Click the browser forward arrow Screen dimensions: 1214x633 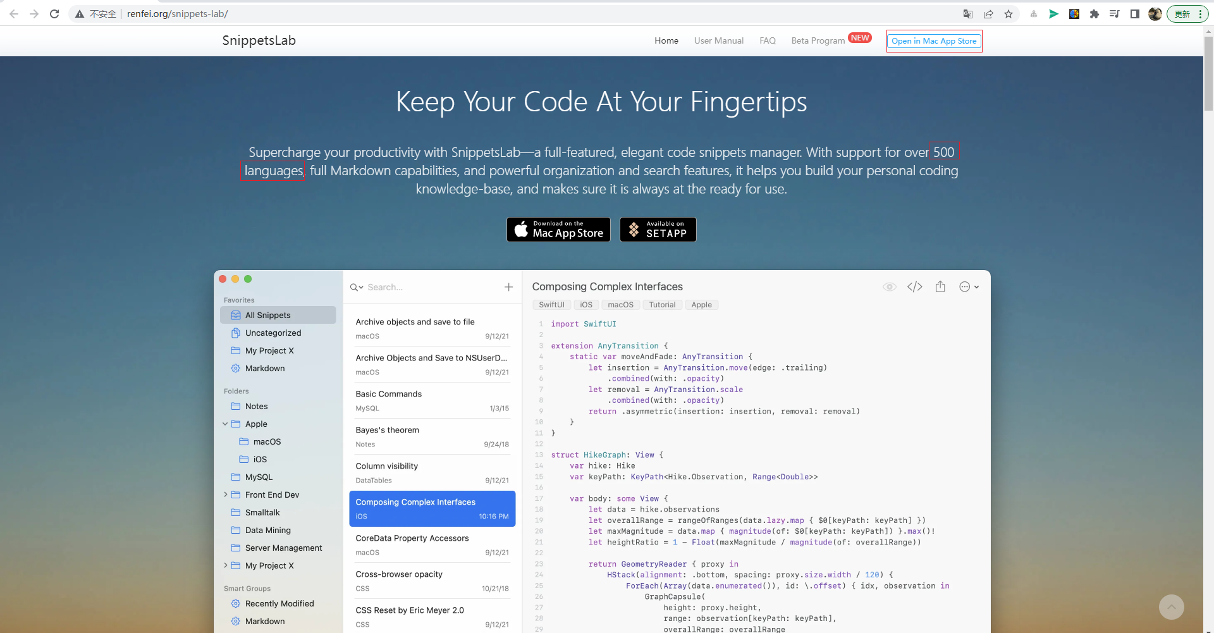pyautogui.click(x=34, y=14)
